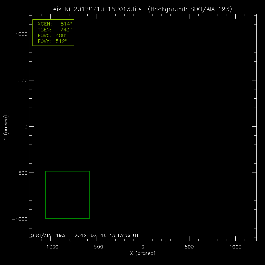Click the FOVY 512" entry in info box

pyautogui.click(x=53, y=41)
